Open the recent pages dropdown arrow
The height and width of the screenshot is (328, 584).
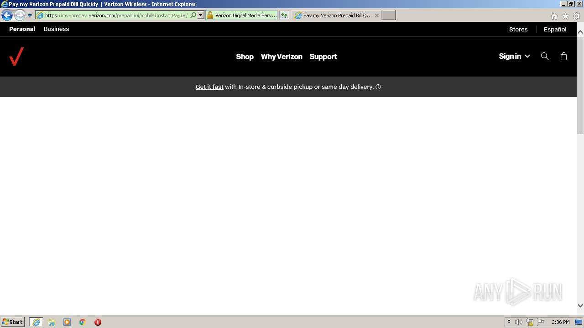tap(30, 15)
